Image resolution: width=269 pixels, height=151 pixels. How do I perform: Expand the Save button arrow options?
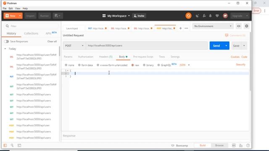click(244, 46)
